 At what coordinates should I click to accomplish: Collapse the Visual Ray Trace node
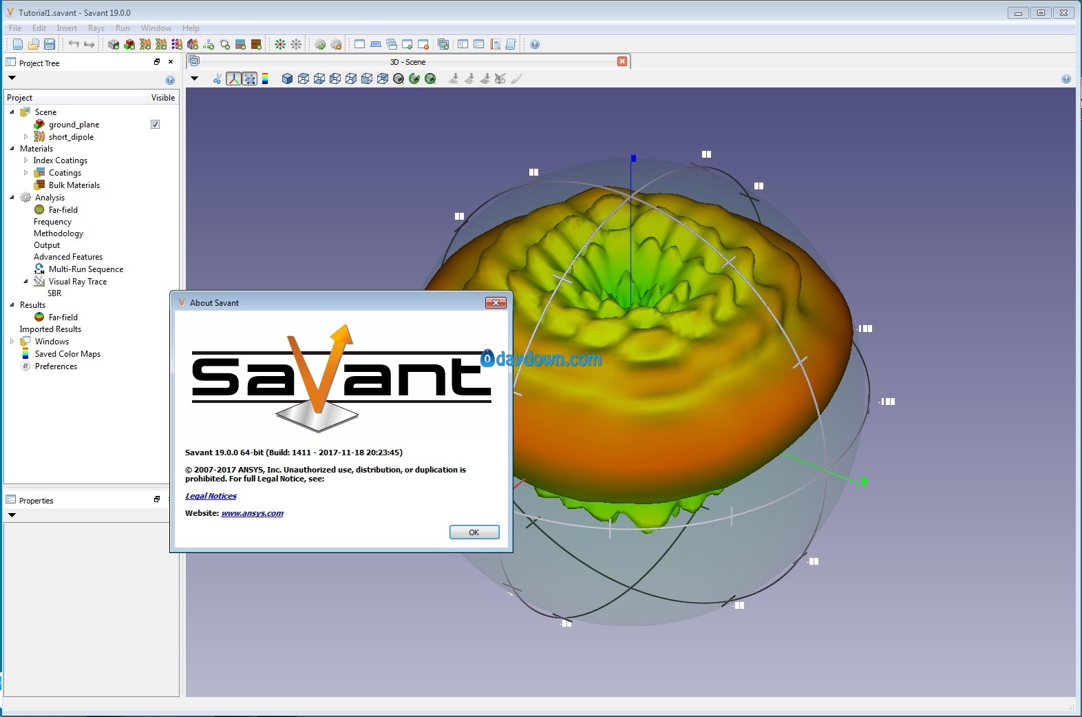tap(25, 282)
